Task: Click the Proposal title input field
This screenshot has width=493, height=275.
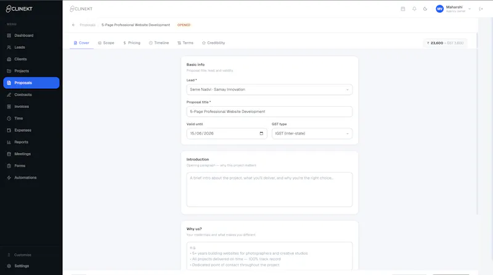Action: 269,112
